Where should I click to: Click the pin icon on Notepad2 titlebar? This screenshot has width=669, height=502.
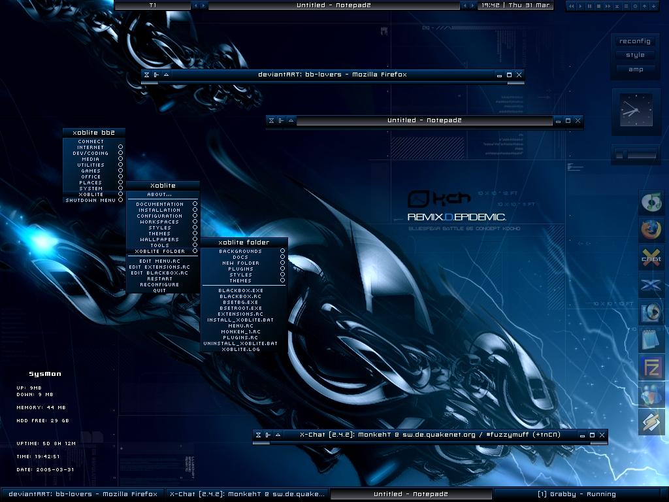[x=281, y=120]
